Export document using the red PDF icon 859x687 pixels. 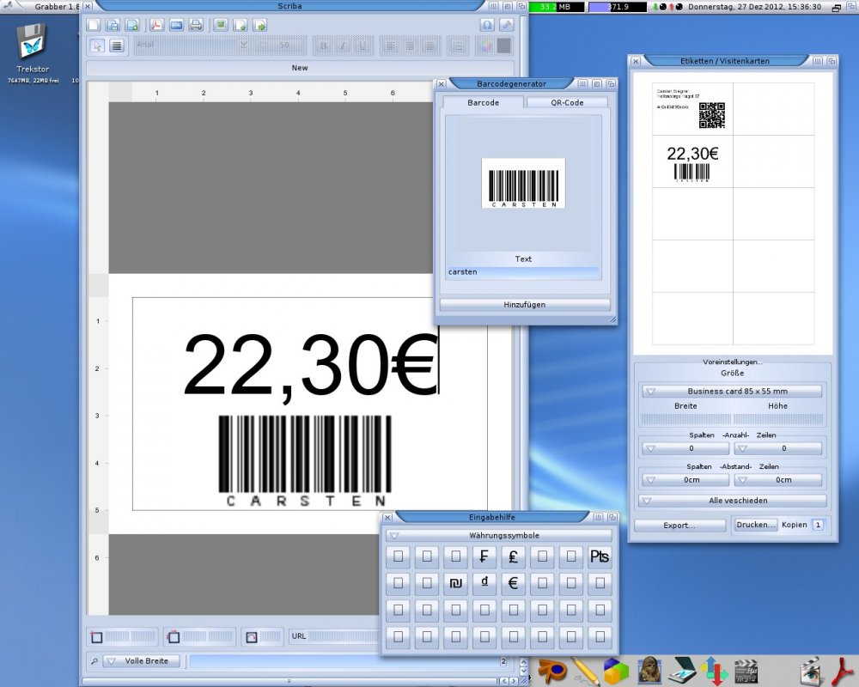tap(156, 25)
